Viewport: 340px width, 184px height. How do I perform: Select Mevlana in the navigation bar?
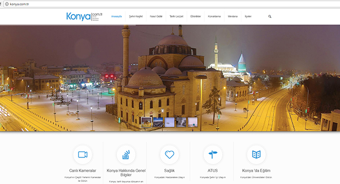[232, 16]
